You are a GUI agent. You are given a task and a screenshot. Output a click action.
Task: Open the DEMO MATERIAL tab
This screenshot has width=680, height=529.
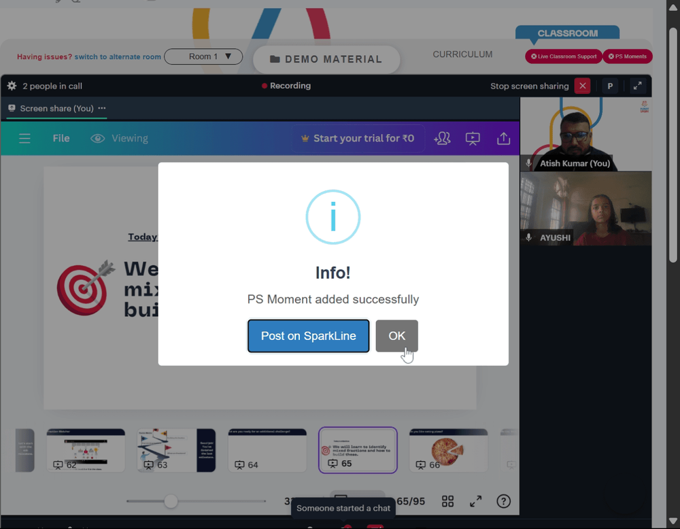[326, 59]
